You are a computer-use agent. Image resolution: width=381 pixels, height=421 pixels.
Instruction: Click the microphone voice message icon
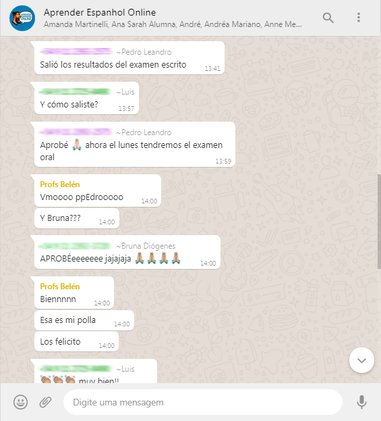[x=361, y=402]
